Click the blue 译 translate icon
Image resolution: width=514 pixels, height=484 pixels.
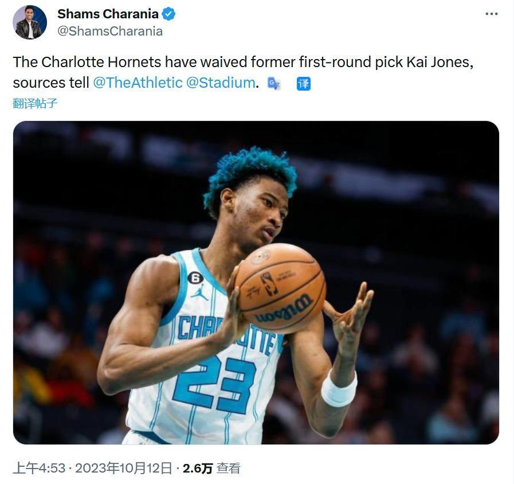303,83
